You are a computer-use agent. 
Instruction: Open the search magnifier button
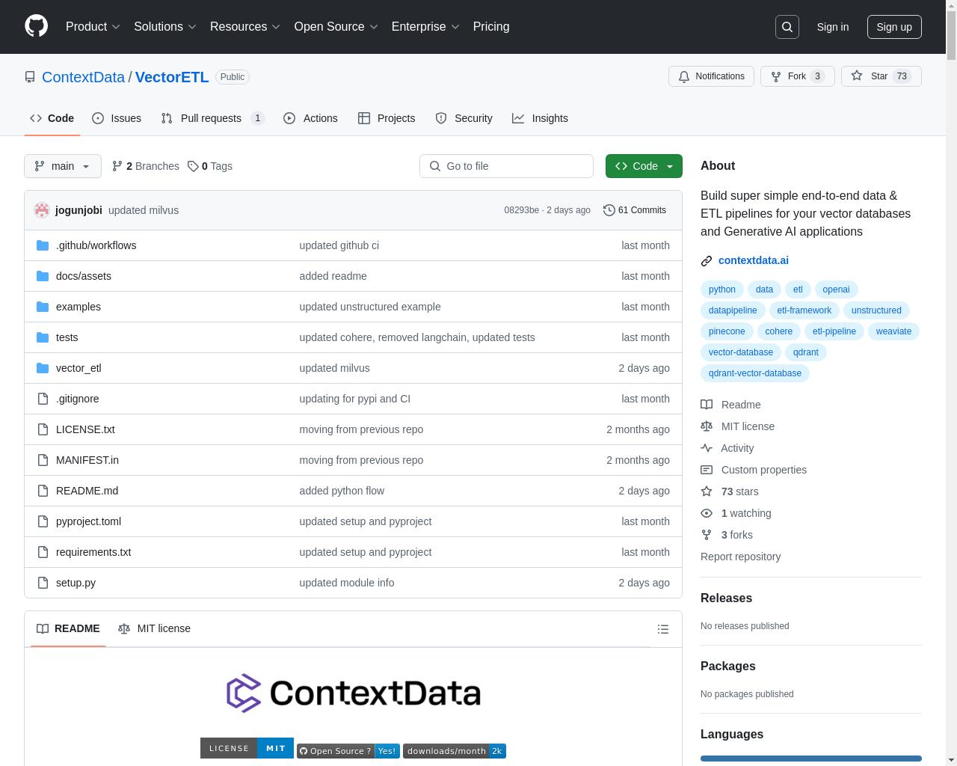787,27
